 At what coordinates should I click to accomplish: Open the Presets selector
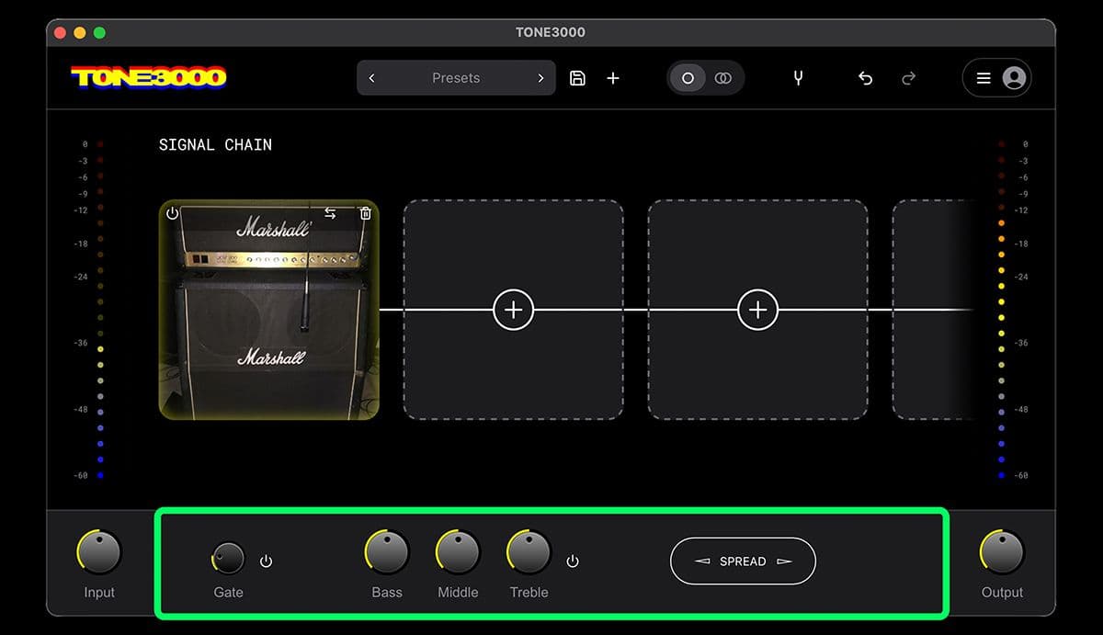click(456, 78)
